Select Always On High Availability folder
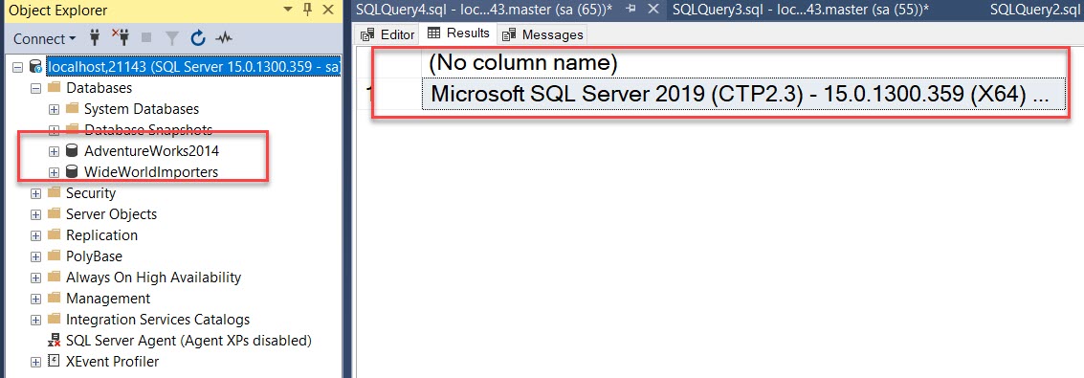The width and height of the screenshot is (1084, 378). (153, 278)
